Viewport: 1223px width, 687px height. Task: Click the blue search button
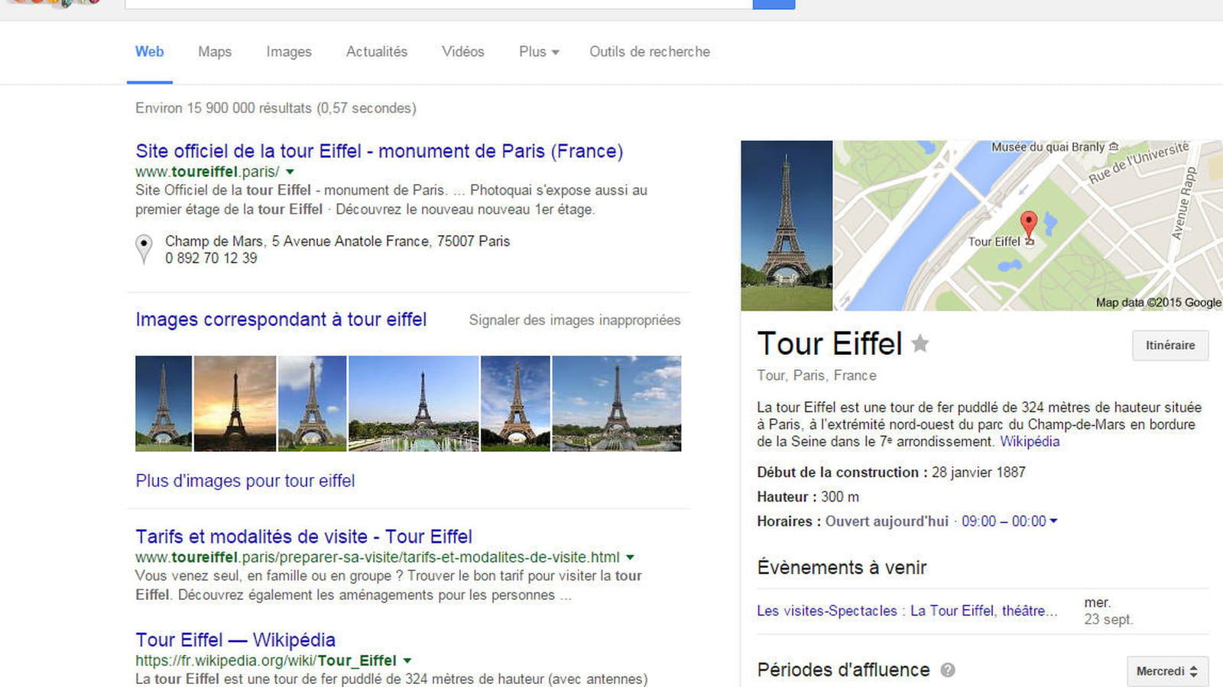[x=774, y=4]
